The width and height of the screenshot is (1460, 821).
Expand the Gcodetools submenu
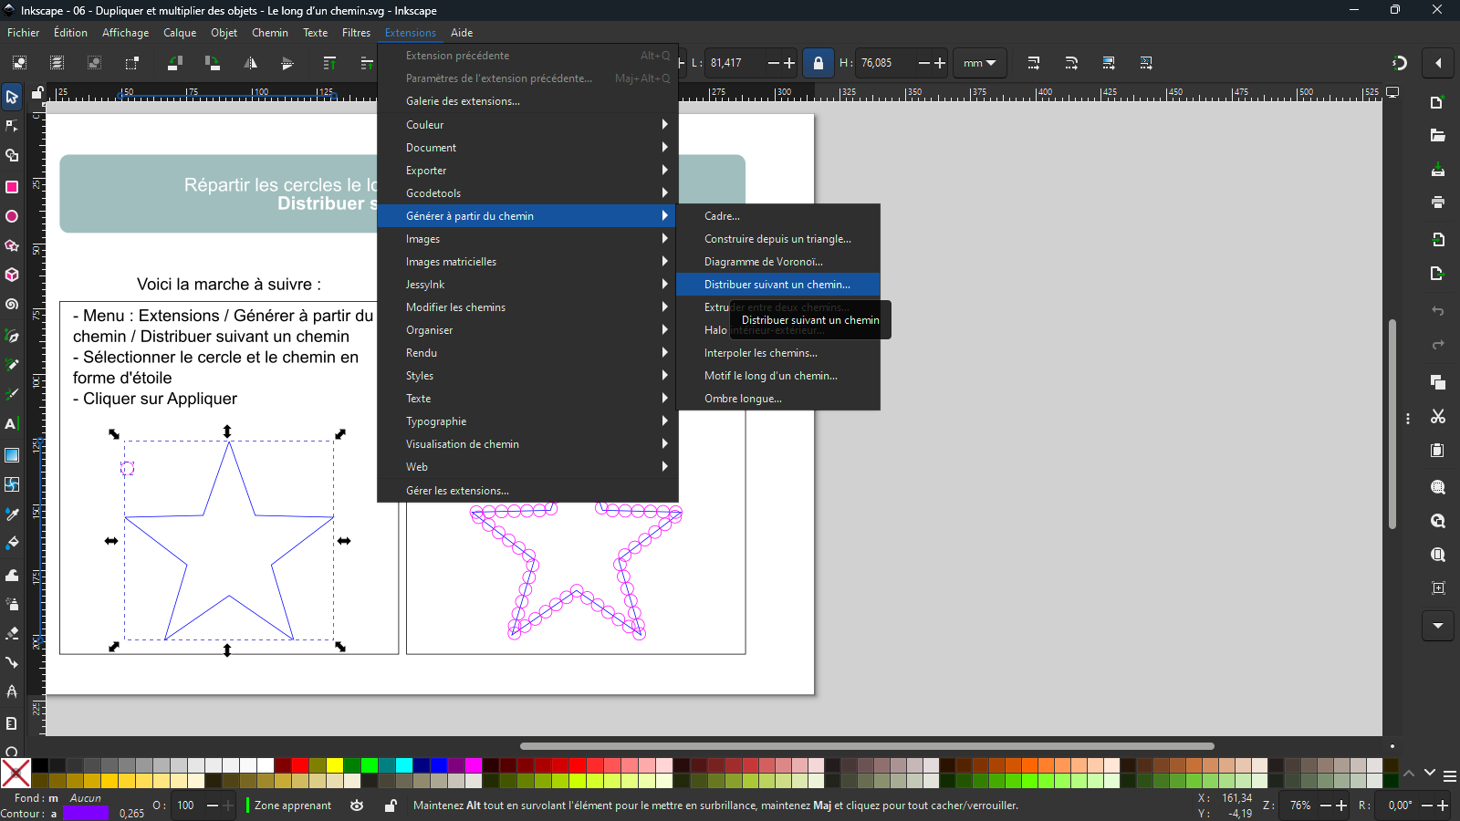[x=527, y=193]
